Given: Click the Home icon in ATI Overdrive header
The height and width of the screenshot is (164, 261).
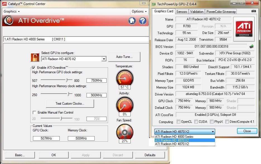Looking at the screenshot, I should 132,21.
